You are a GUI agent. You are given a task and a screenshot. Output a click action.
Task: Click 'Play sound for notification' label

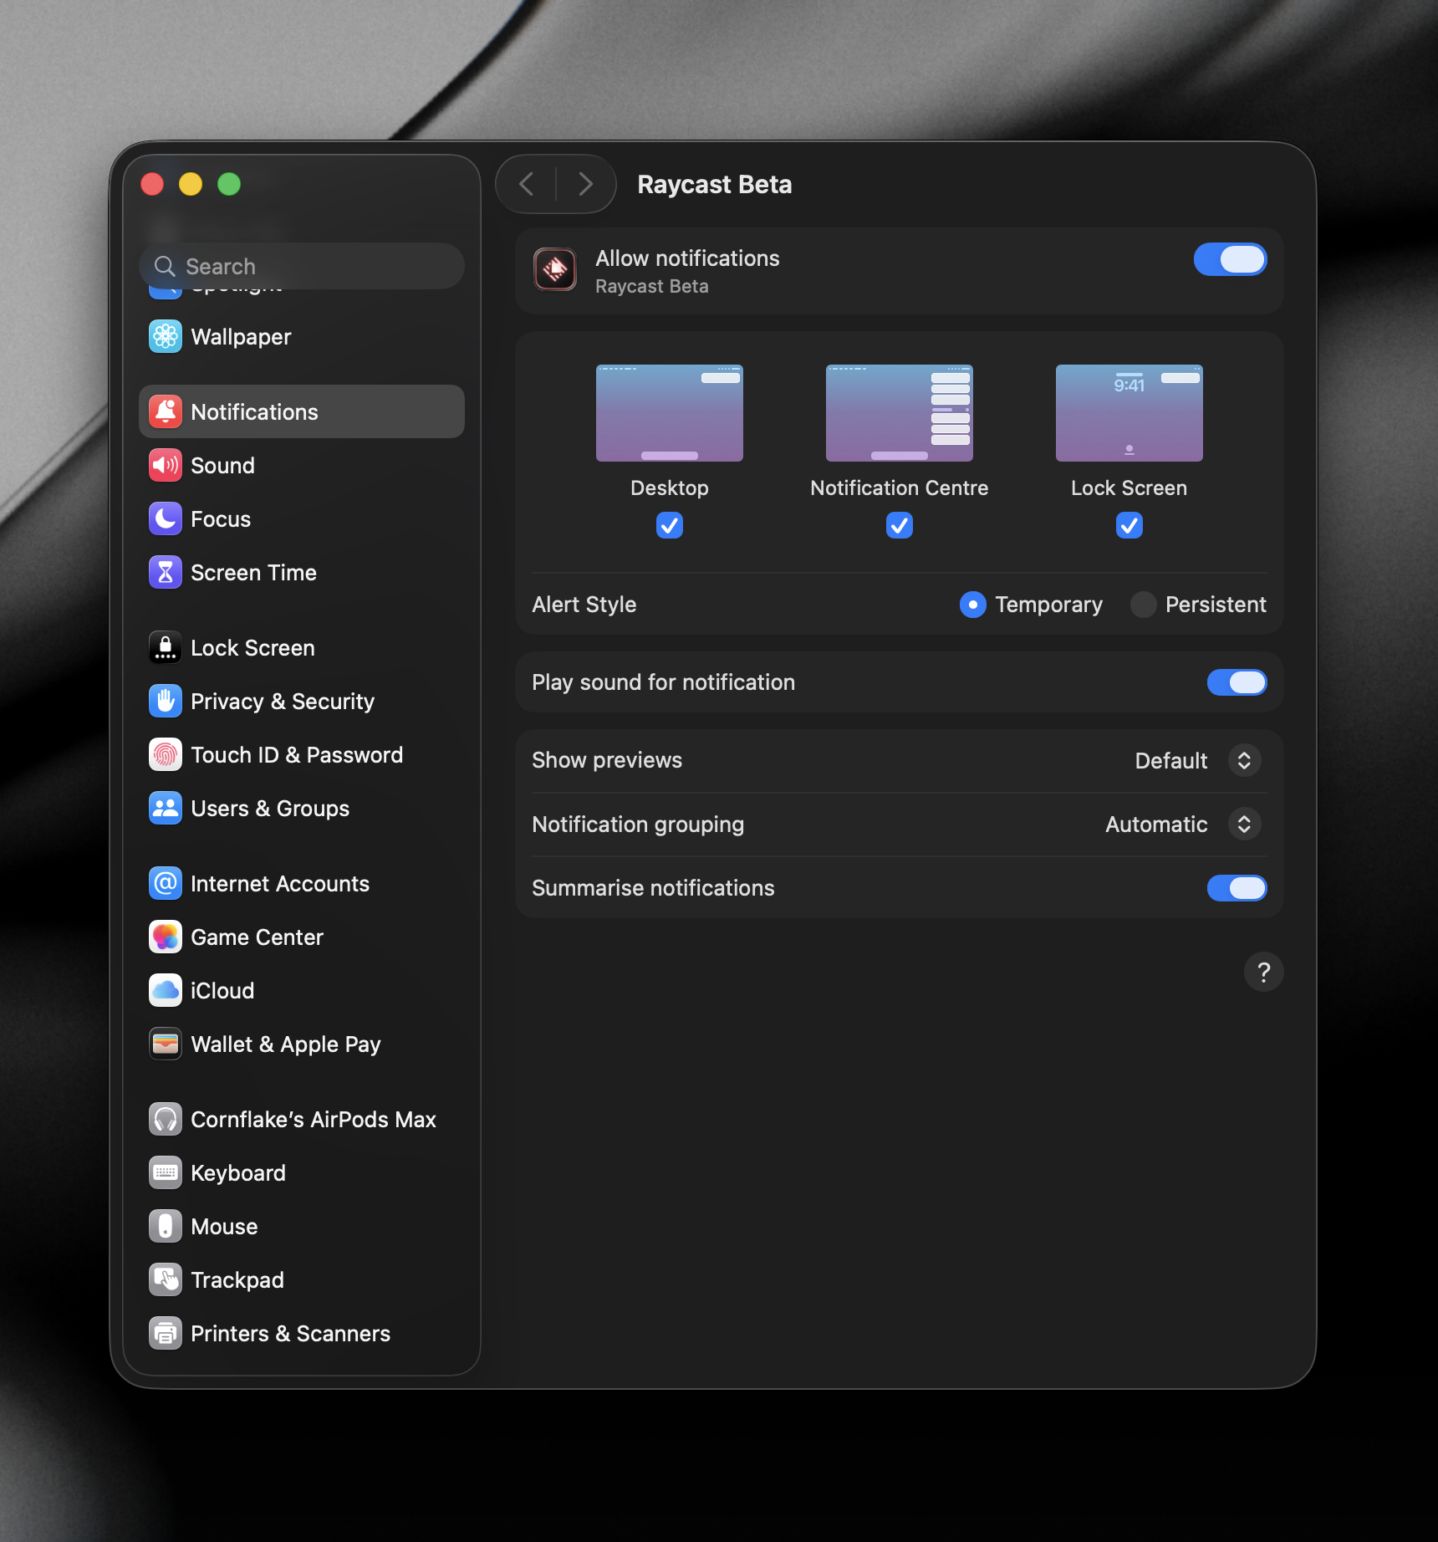pyautogui.click(x=664, y=682)
